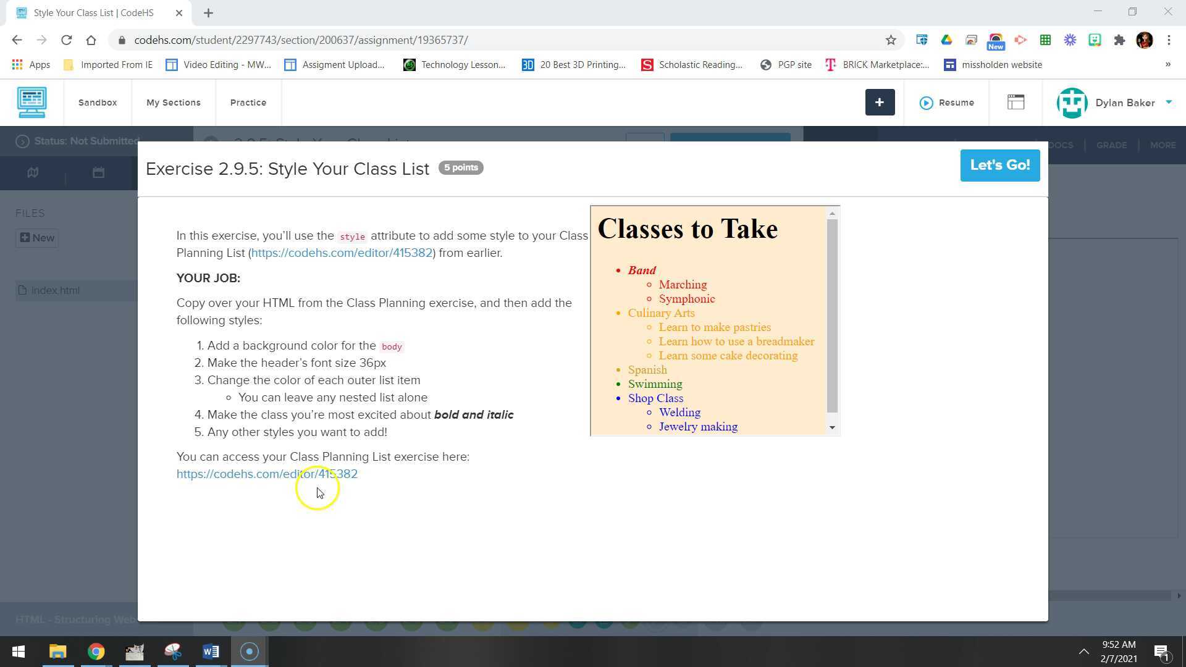The width and height of the screenshot is (1186, 667).
Task: Launch Word from the taskbar
Action: tap(211, 652)
